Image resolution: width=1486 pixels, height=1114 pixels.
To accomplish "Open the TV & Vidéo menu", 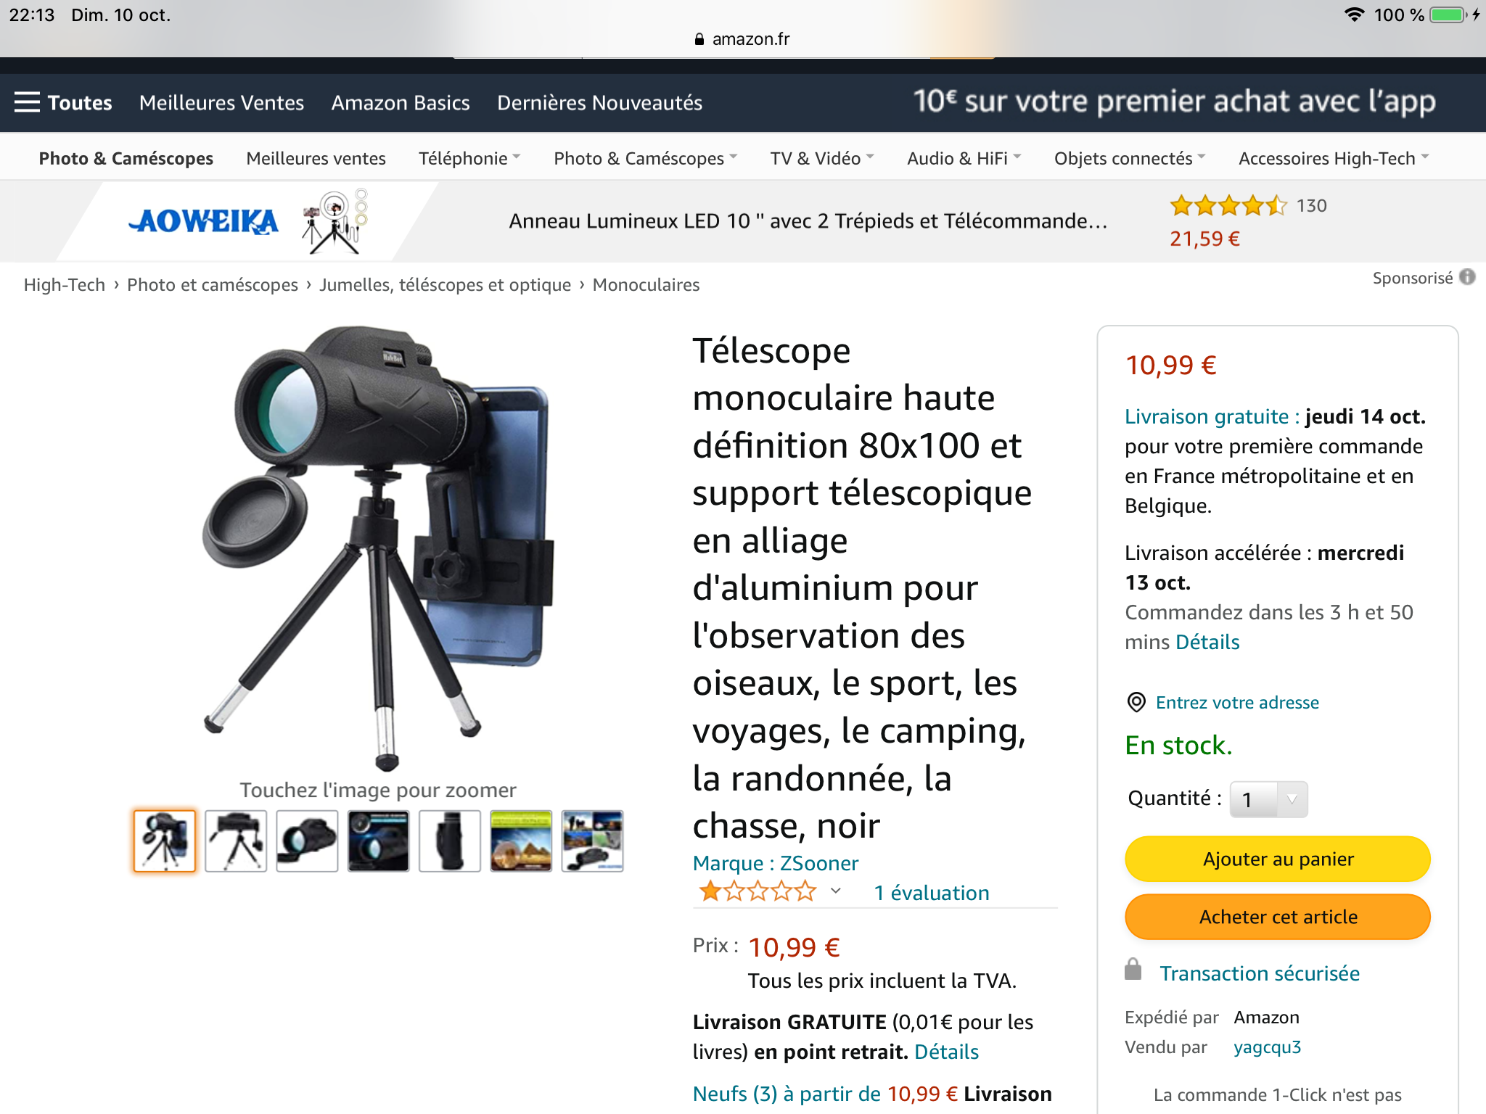I will [822, 158].
